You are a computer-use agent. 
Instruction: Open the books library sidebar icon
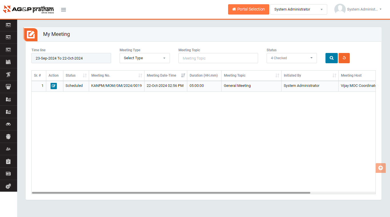[8, 62]
